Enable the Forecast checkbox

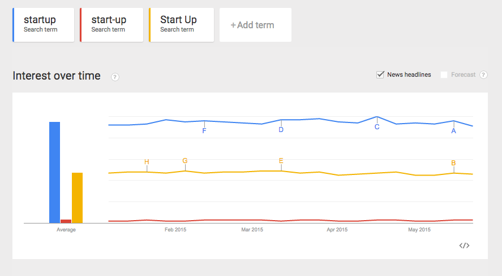click(x=444, y=75)
